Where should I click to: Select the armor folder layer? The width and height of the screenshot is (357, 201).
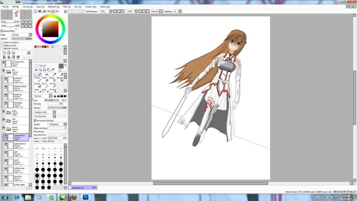[x=15, y=129]
